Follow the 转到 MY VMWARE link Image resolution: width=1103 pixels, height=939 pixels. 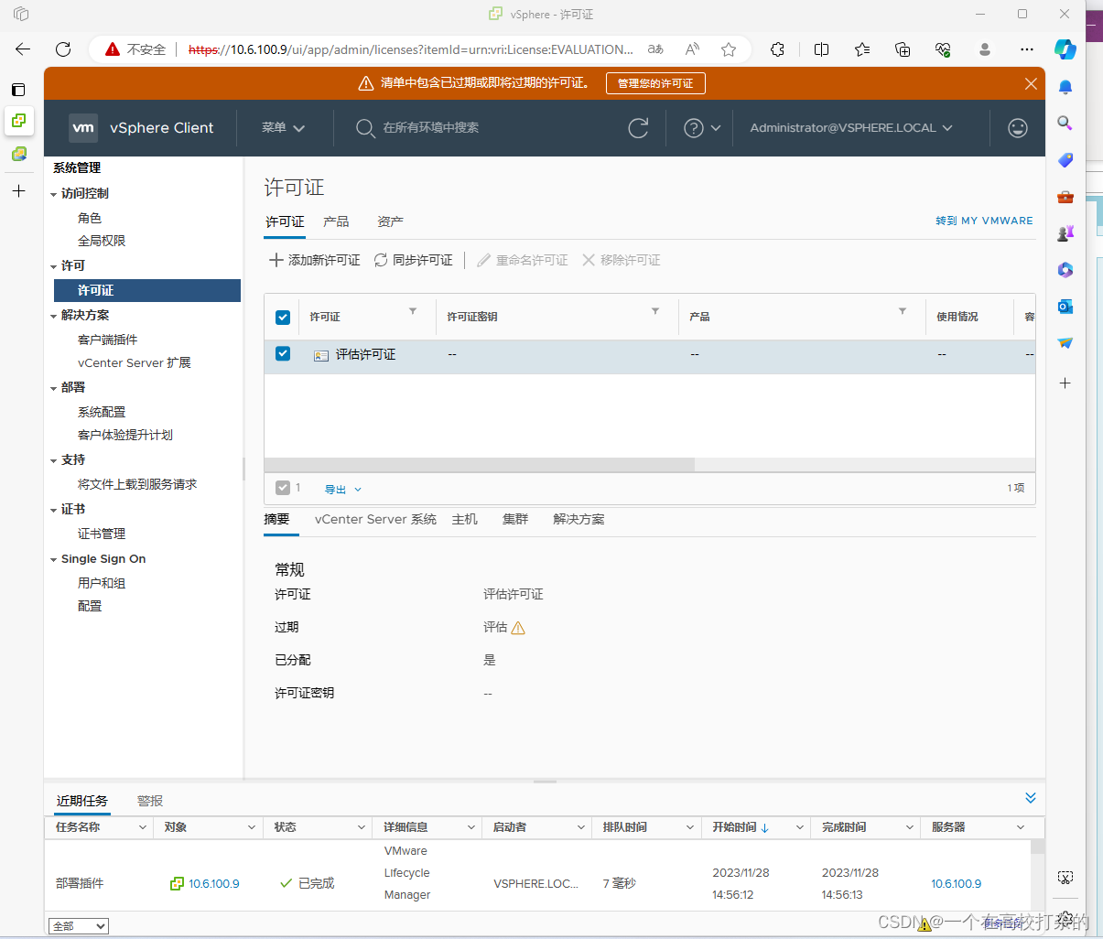click(x=984, y=221)
